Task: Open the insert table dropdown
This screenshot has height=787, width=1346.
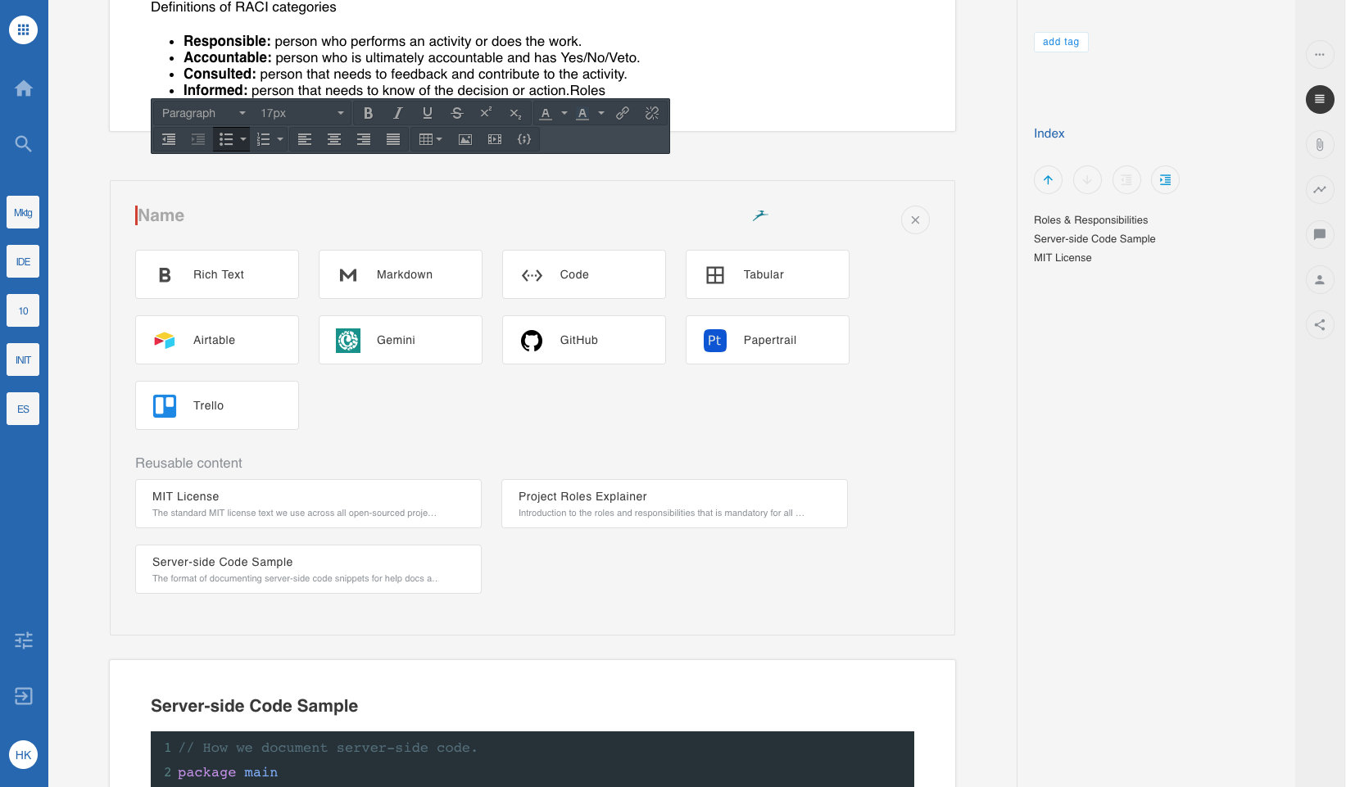Action: 430,139
